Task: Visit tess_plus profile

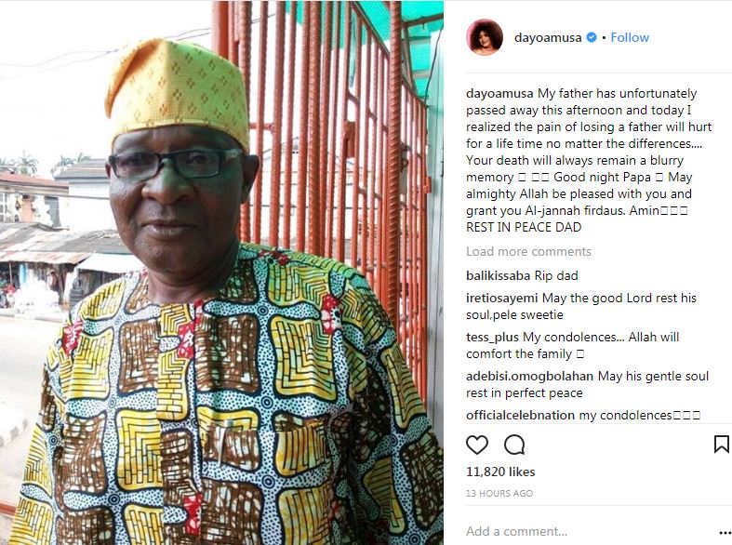Action: pos(493,338)
